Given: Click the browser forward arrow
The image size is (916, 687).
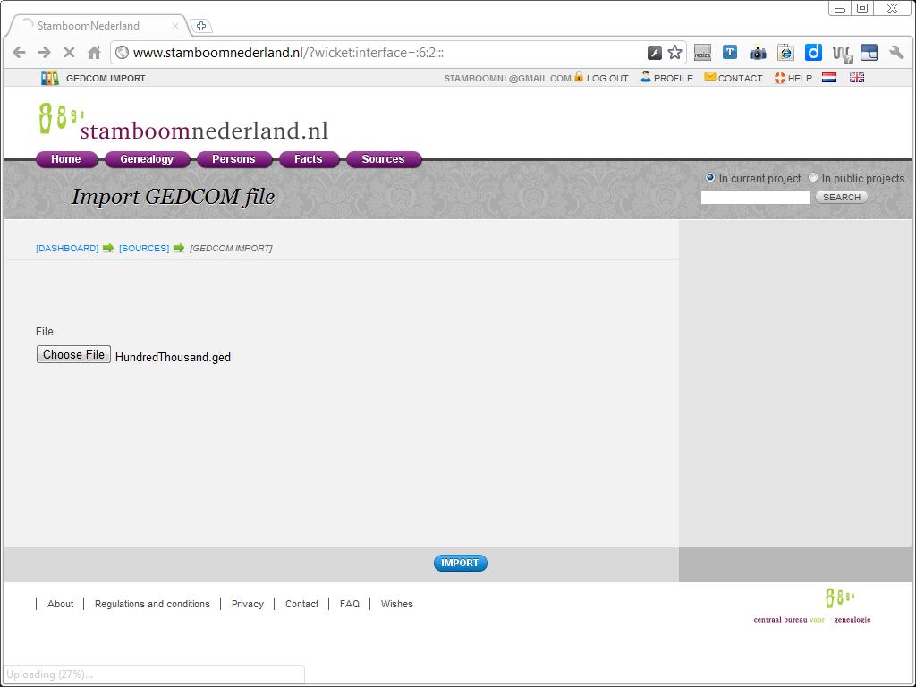Looking at the screenshot, I should (x=45, y=53).
